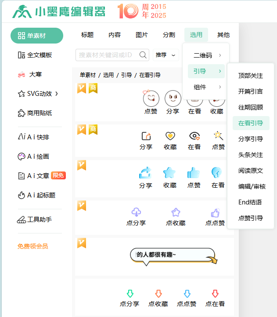Click the 免费领会员 link
Screen dimensions: 277x317
[32, 246]
